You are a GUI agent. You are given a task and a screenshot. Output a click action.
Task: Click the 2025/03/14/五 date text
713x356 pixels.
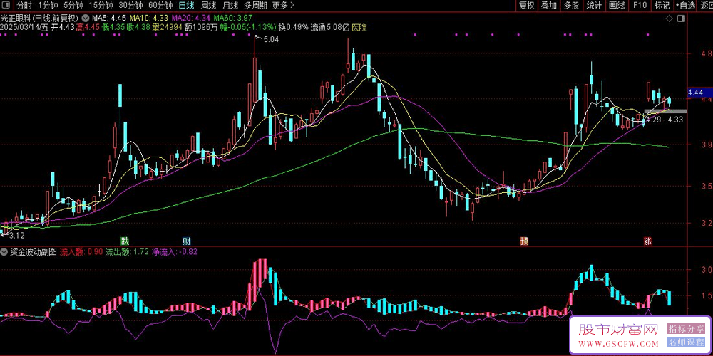pos(24,28)
